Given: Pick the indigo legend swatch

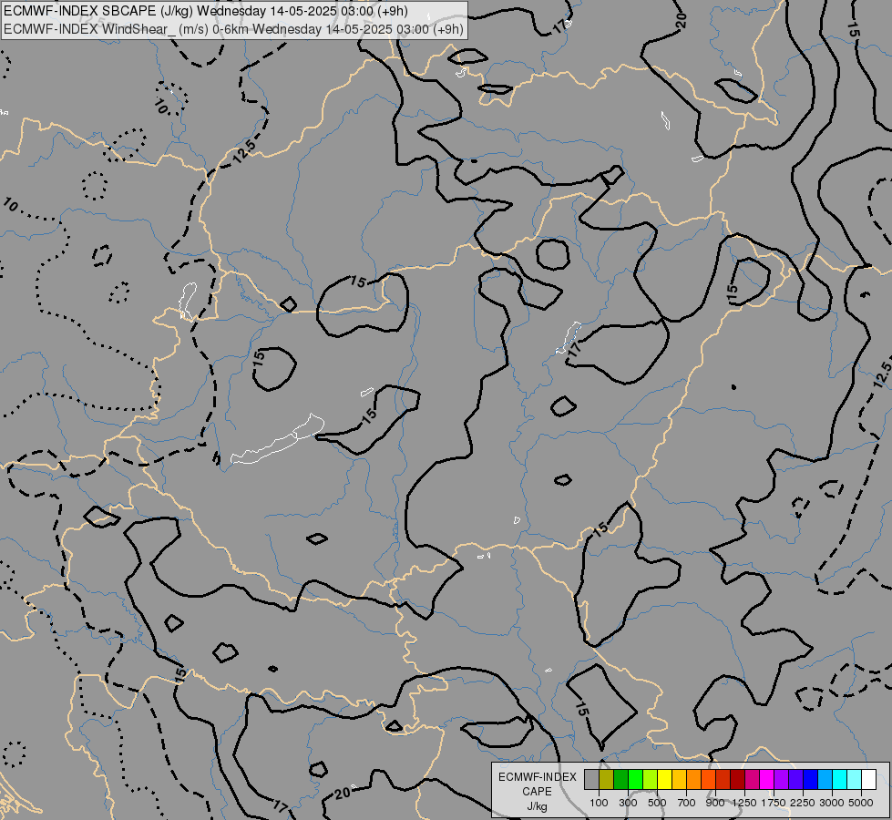Looking at the screenshot, I should pyautogui.click(x=795, y=779).
